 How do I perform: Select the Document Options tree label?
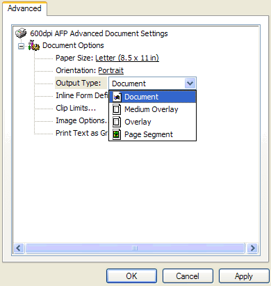[73, 45]
